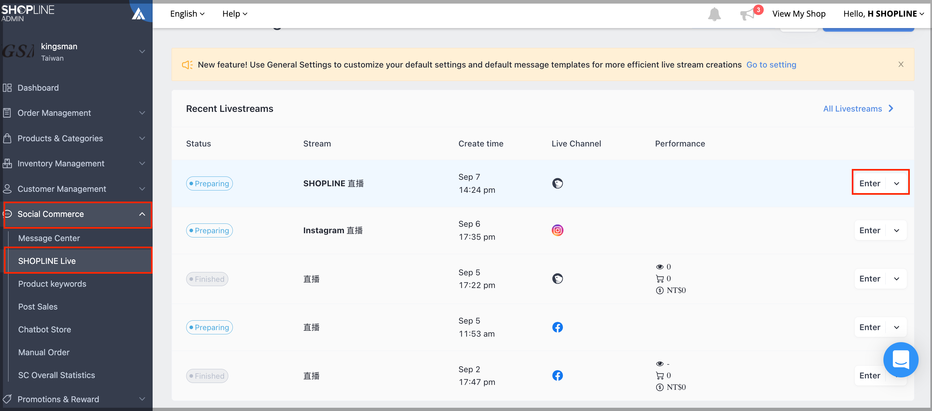Image resolution: width=932 pixels, height=411 pixels.
Task: Click the Customer Management person icon
Action: click(x=7, y=189)
